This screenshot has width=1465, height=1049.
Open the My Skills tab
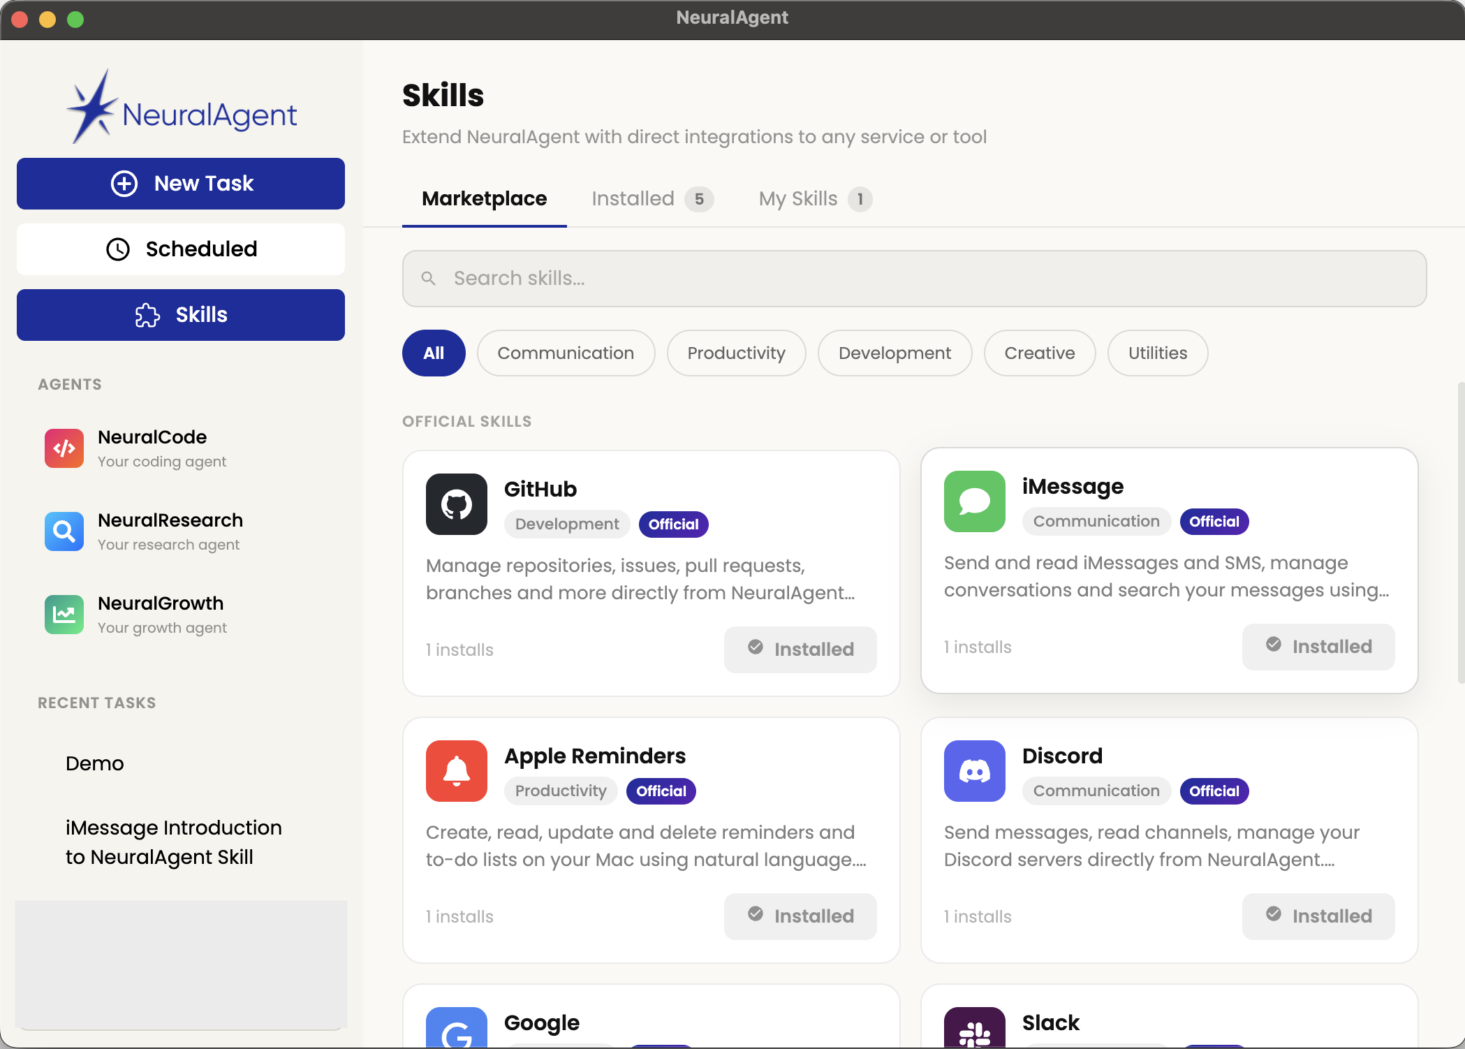[798, 199]
